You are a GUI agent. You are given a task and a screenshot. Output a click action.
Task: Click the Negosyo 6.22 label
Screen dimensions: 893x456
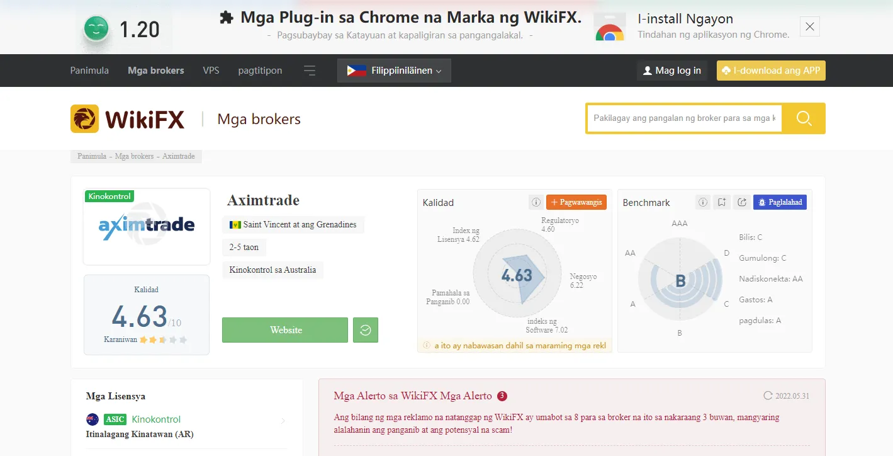pos(583,281)
